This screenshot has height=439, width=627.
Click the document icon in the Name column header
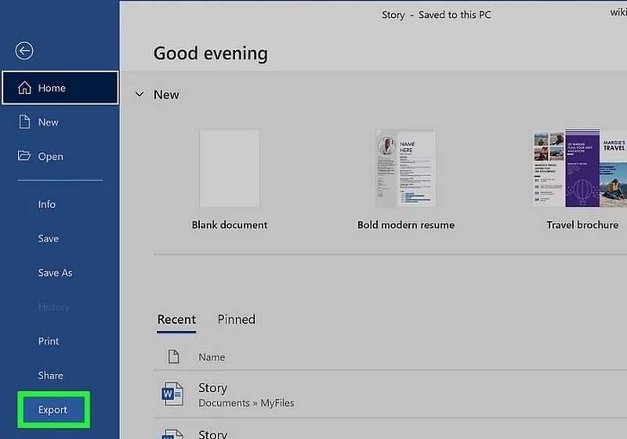[173, 357]
